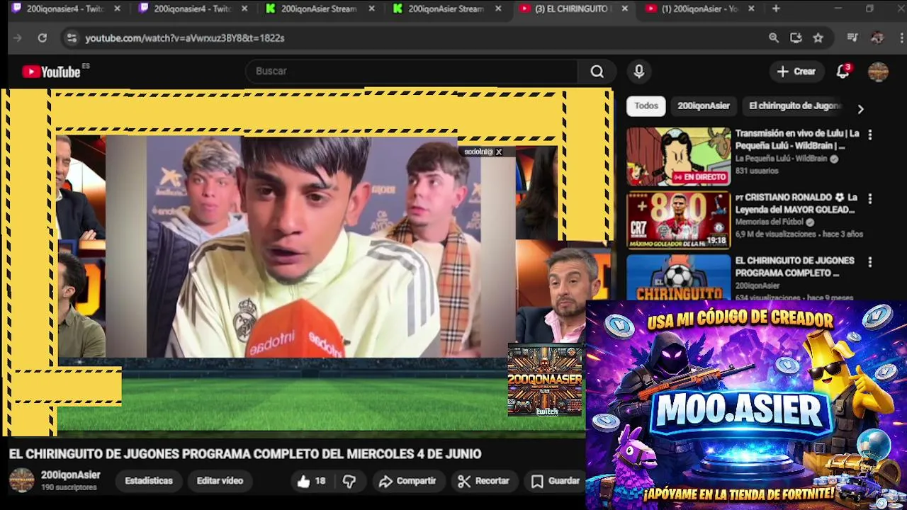Click the video title EL CHIRINGUITO DE JUGONES
The image size is (907, 510).
[245, 454]
